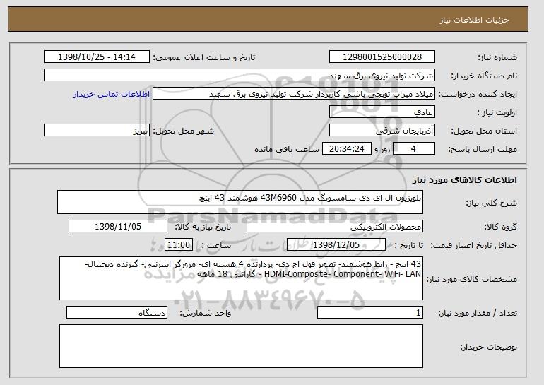Click the delivery province field آذربایجان شرقی

pyautogui.click(x=382, y=131)
